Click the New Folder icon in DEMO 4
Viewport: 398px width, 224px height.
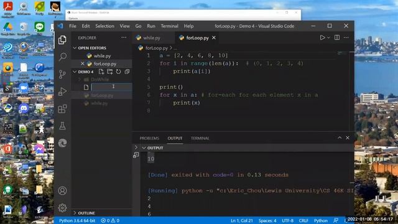(110, 72)
